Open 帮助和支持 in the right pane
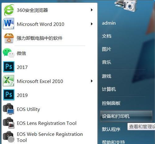Viewport: 155px width, 144px height. pyautogui.click(x=113, y=142)
